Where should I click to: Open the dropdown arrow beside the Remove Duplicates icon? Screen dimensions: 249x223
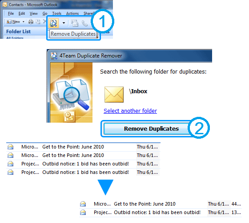pos(64,23)
